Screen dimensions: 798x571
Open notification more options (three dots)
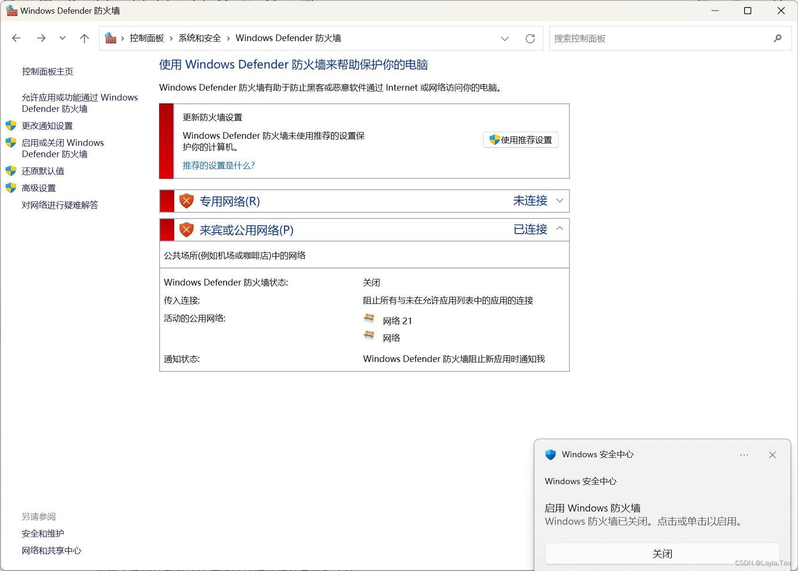click(744, 455)
